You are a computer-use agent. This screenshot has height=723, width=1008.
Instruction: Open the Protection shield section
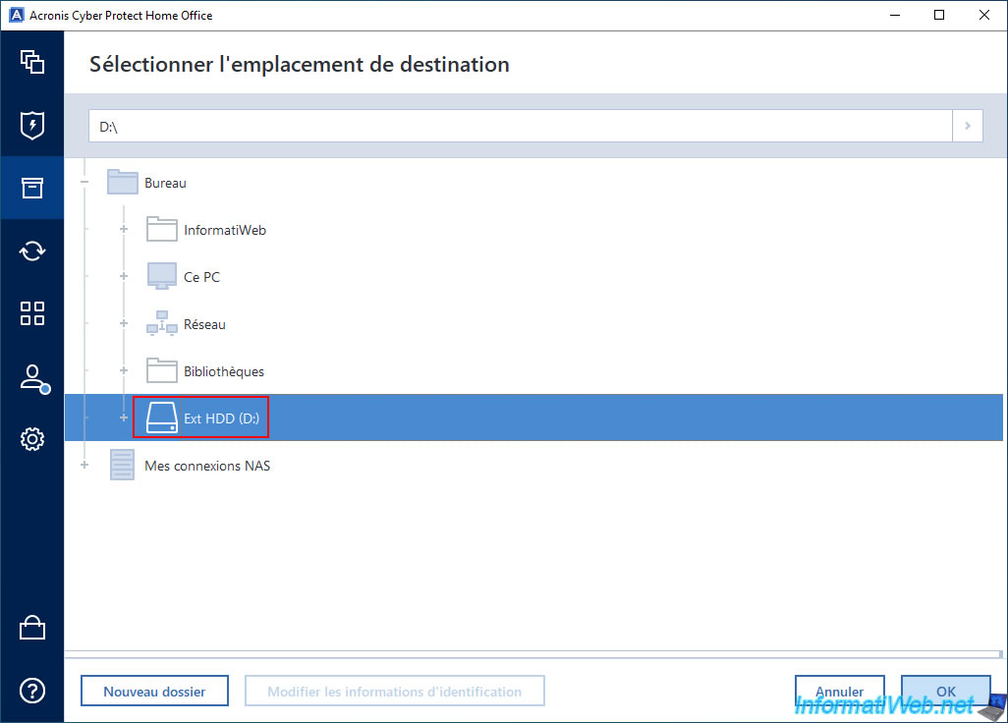(32, 125)
